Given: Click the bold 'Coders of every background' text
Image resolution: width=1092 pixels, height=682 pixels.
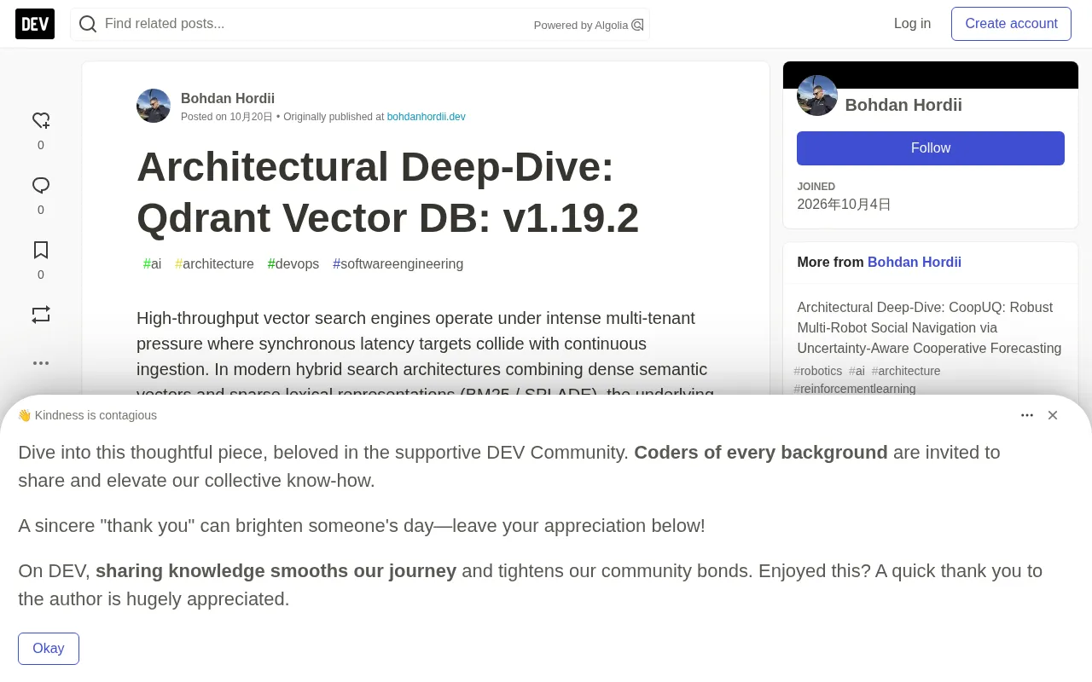Looking at the screenshot, I should tap(761, 453).
